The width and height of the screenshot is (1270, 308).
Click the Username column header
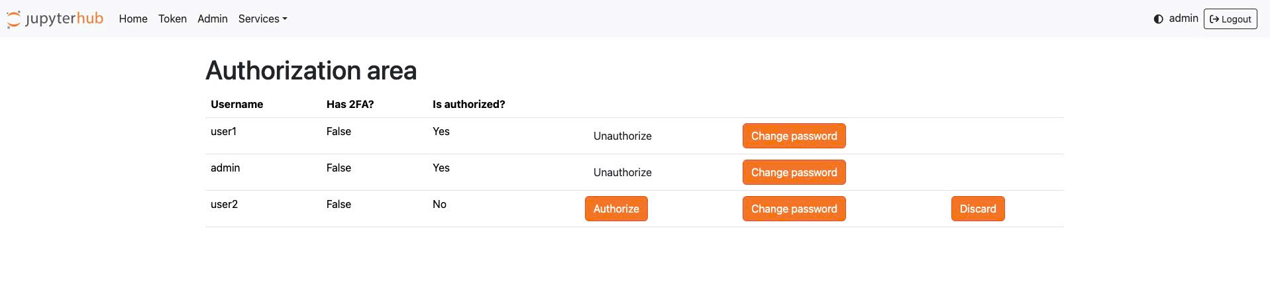coord(237,104)
